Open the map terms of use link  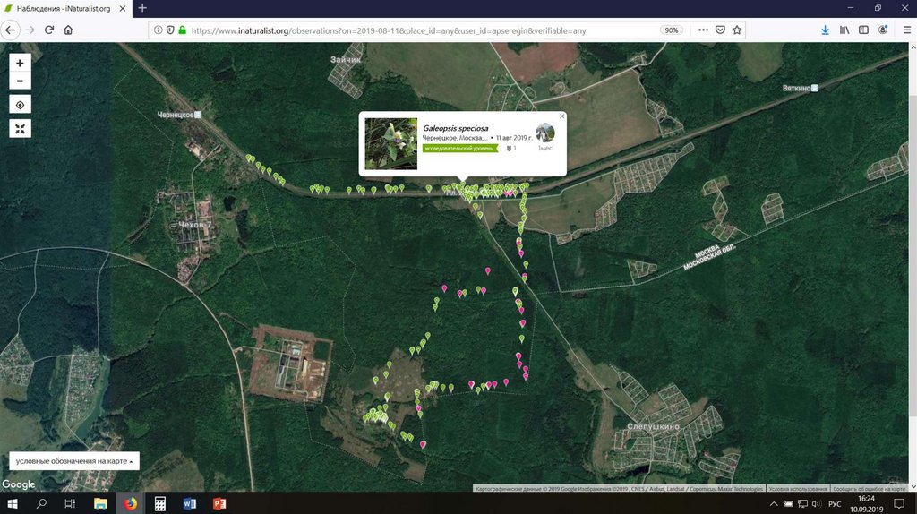797,488
